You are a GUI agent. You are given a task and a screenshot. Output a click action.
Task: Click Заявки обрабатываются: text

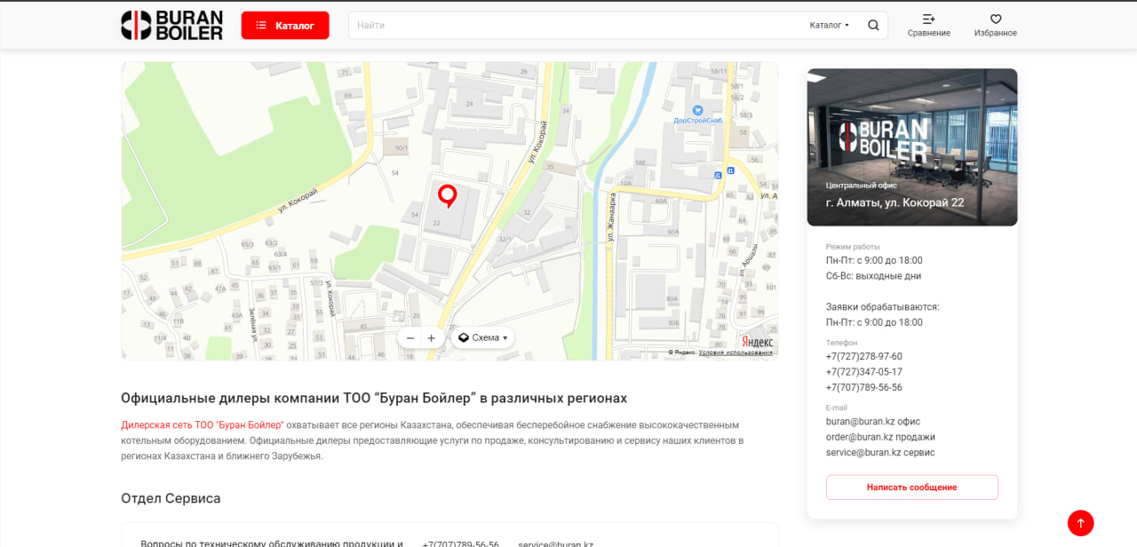pyautogui.click(x=882, y=306)
